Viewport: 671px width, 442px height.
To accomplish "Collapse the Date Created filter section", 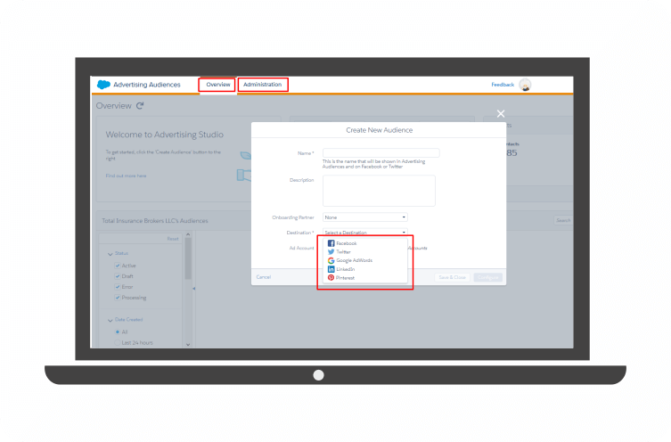I will (x=110, y=320).
